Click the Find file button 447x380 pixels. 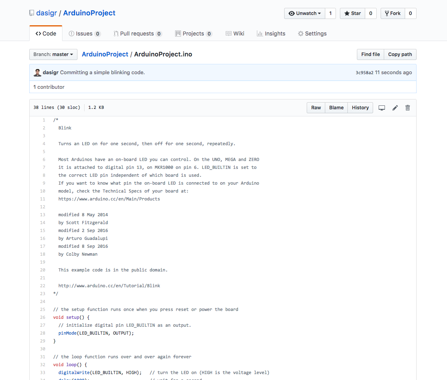click(371, 54)
